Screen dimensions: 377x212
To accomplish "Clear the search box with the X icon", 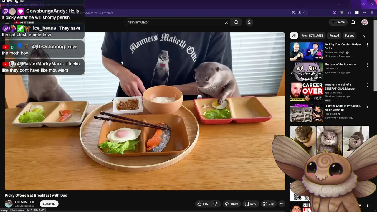I will [x=226, y=22].
